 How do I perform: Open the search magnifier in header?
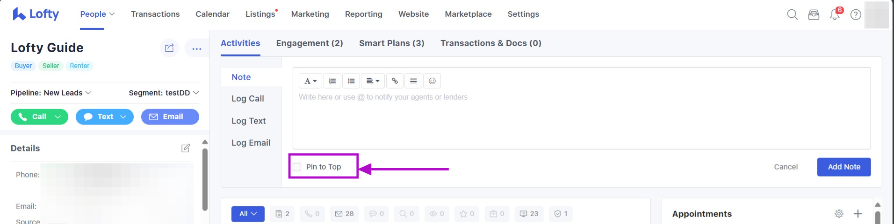[x=792, y=14]
